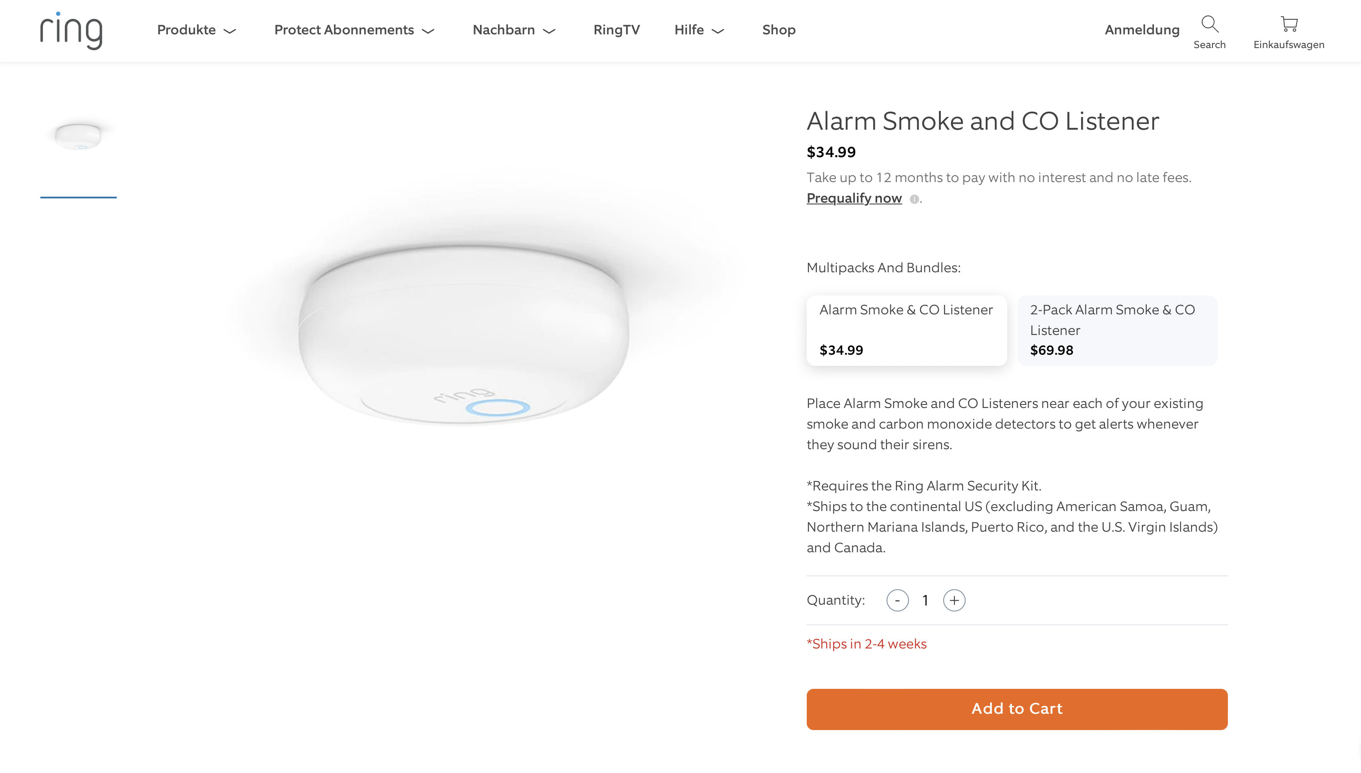
Task: Click the info icon beside Prequalify now
Action: click(914, 199)
